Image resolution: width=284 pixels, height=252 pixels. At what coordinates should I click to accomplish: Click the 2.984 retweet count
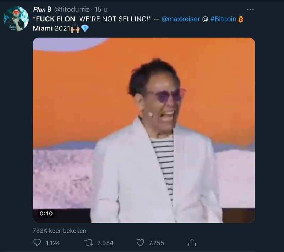tap(105, 243)
